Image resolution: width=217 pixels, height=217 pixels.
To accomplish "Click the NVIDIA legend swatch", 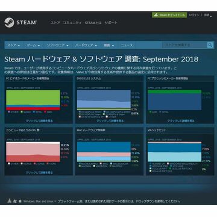I will pos(21,112).
